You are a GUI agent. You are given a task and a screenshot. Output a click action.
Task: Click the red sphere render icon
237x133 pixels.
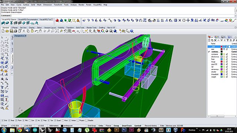[x=57, y=20]
